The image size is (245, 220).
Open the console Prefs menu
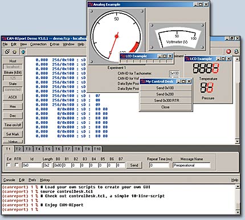point(32,180)
